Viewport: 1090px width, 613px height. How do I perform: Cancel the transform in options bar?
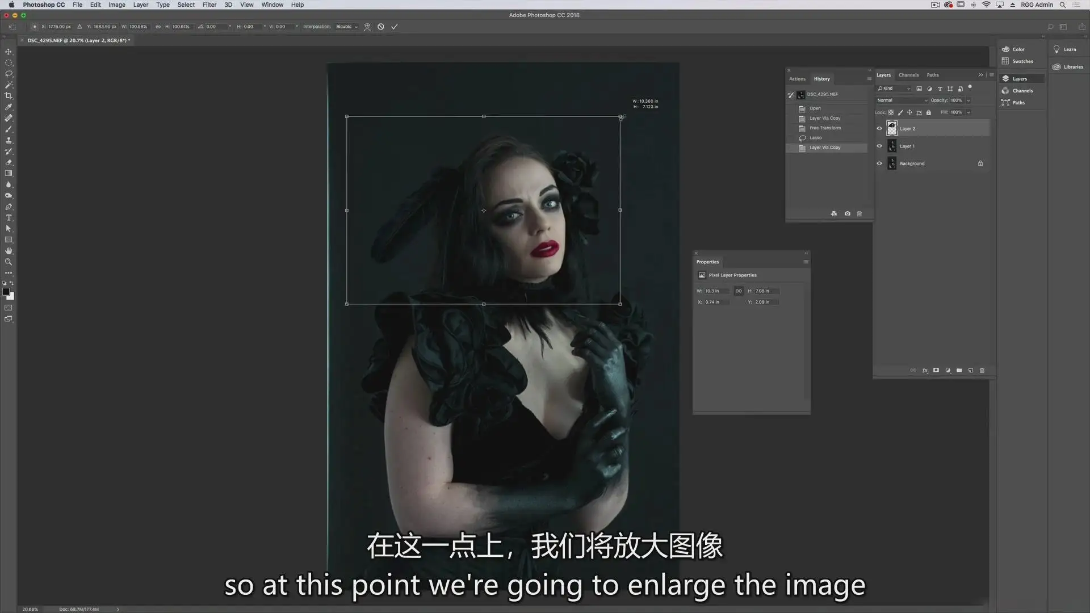381,27
